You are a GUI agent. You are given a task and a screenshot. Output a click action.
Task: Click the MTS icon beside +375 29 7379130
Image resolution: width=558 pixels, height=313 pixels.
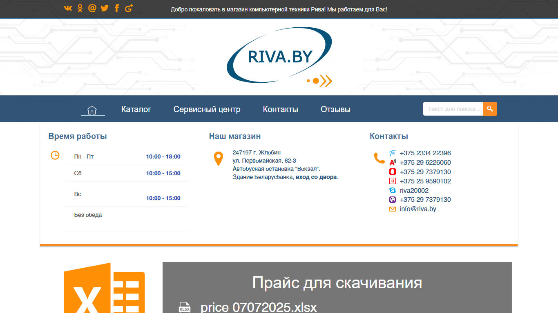[x=393, y=172]
